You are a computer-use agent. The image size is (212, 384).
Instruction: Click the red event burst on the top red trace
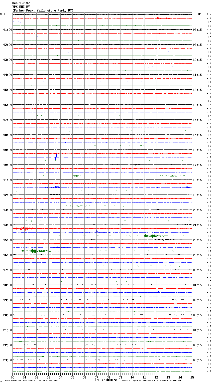coord(163,18)
